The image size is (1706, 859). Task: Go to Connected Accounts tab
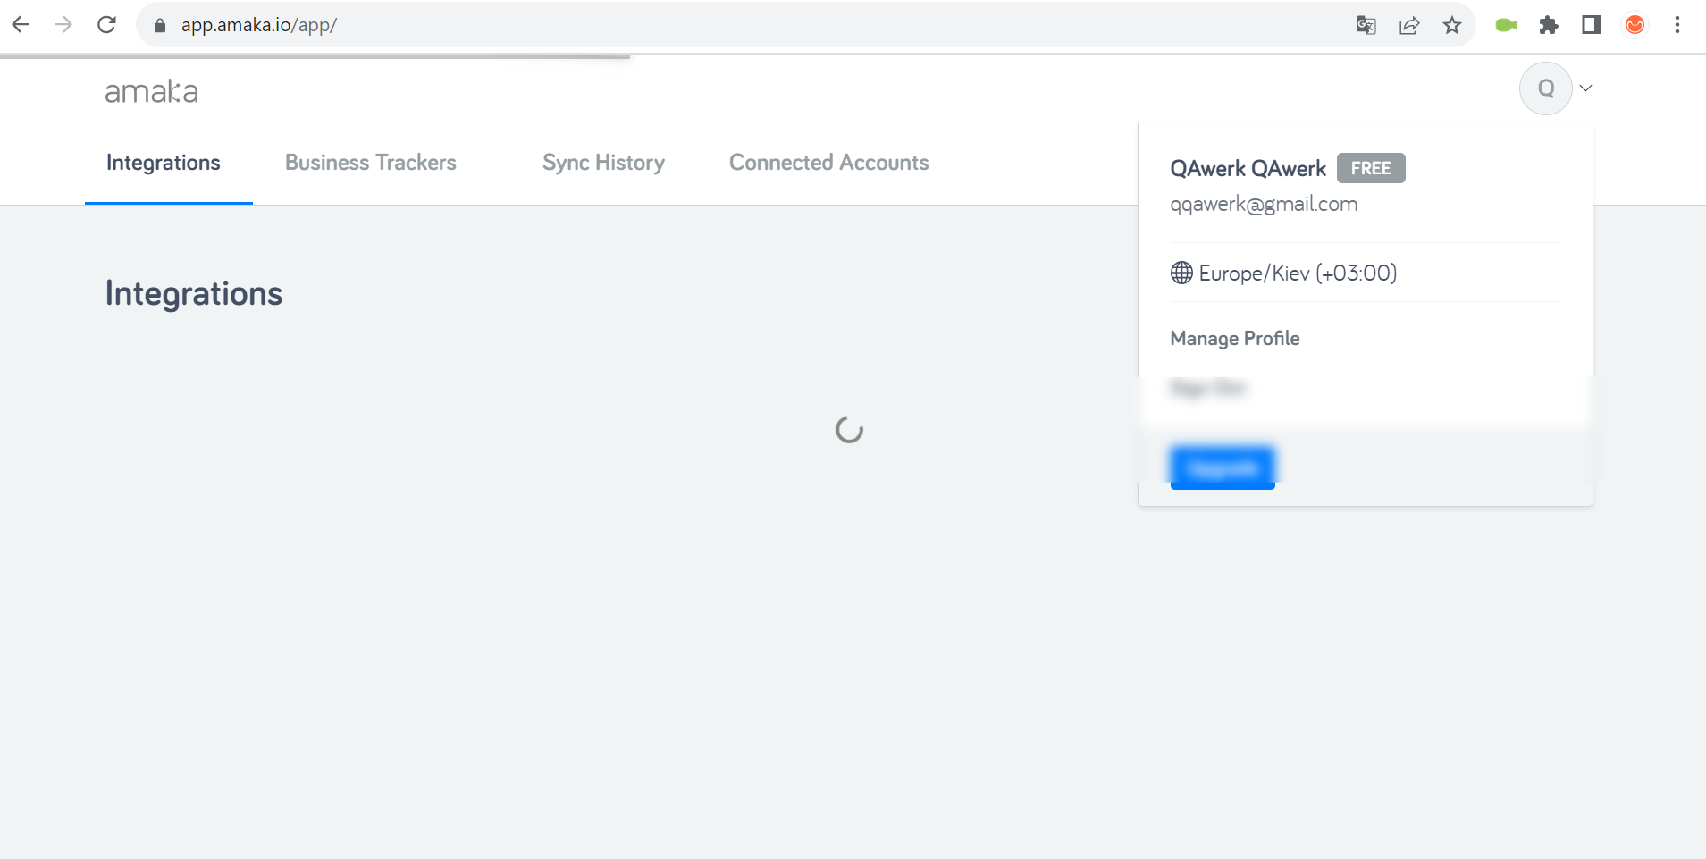829,163
